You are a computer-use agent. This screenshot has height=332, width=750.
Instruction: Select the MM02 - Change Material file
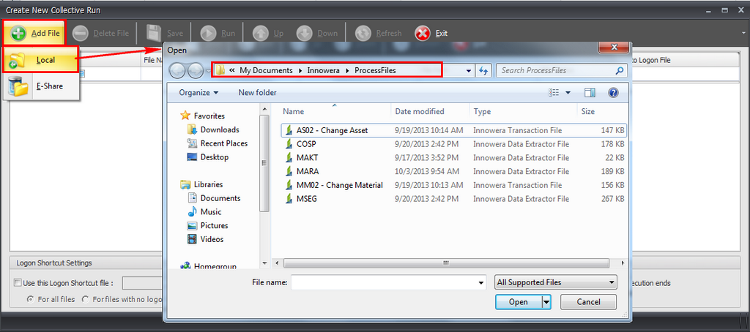point(339,185)
